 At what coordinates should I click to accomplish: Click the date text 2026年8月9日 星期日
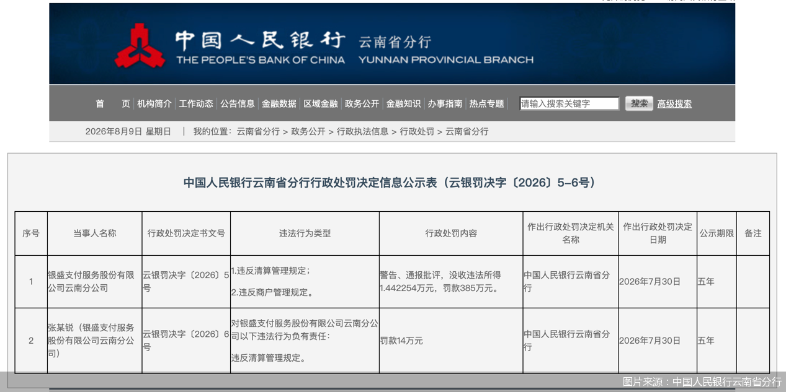[x=128, y=131]
